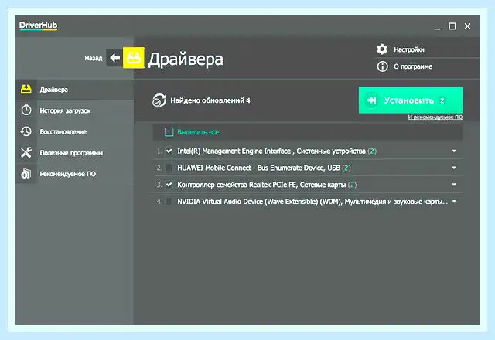Click the Settings gear icon
Screen dimensions: 495x340
(x=382, y=49)
